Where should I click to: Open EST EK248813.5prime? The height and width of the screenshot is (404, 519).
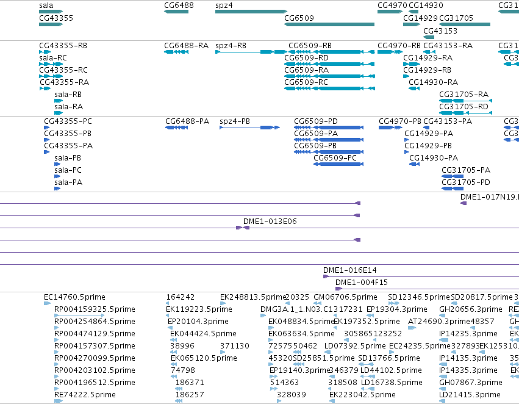223,303
